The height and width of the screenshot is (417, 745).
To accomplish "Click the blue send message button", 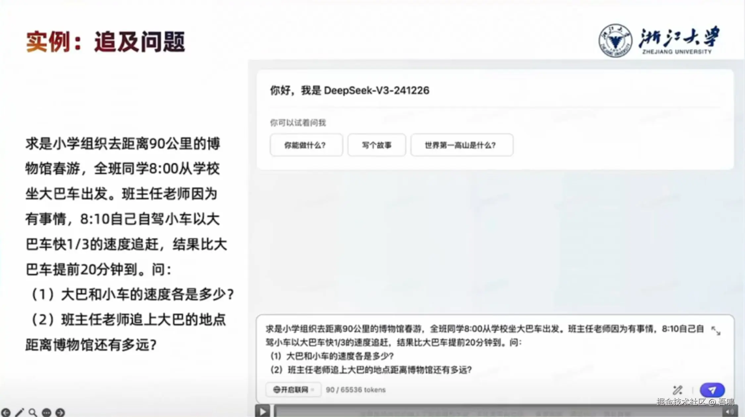I will click(712, 390).
